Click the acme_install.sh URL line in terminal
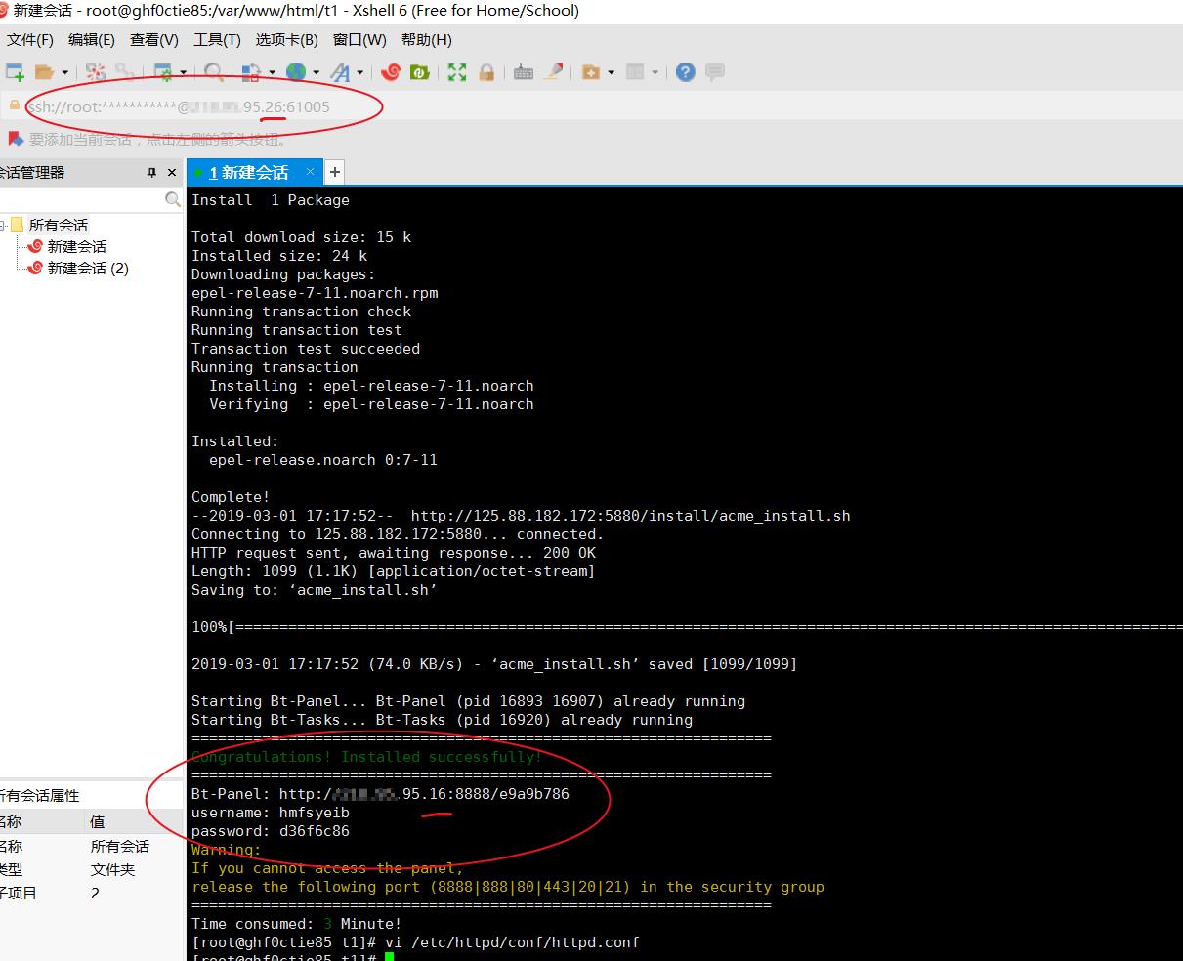The image size is (1183, 961). [521, 515]
